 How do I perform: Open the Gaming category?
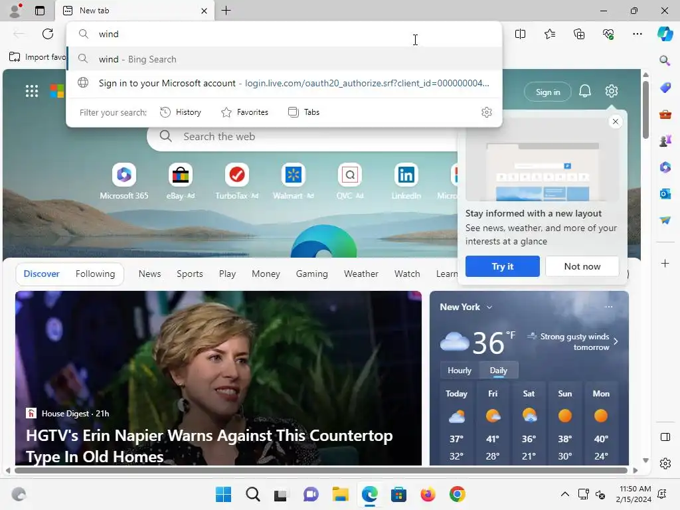click(312, 274)
